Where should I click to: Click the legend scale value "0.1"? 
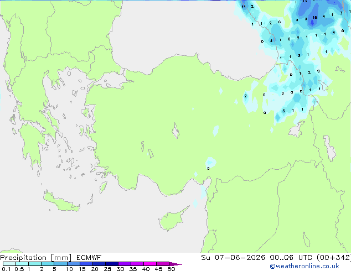(x=6, y=269)
